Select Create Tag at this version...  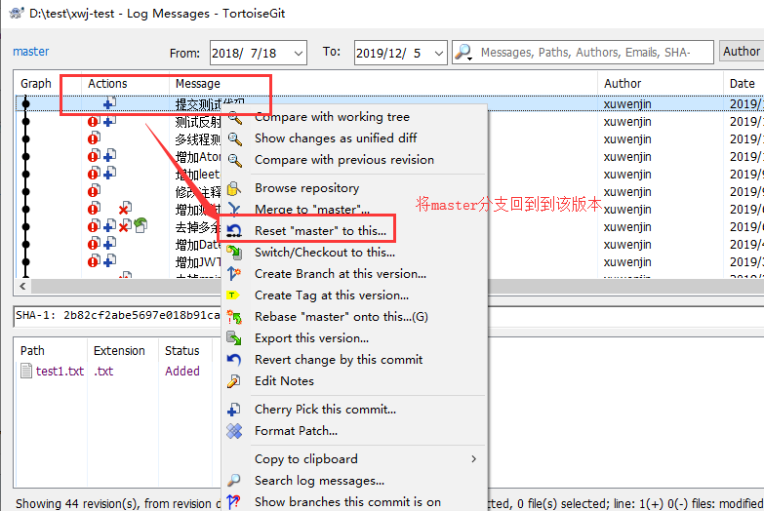[332, 295]
